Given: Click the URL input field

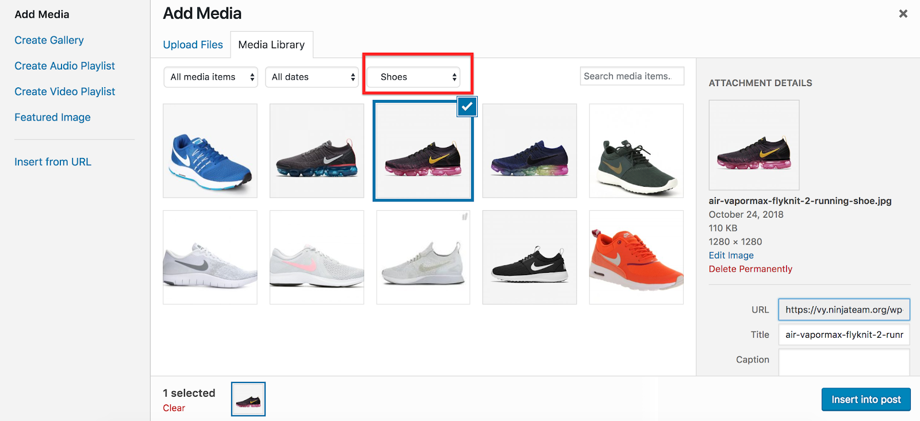Looking at the screenshot, I should point(844,310).
